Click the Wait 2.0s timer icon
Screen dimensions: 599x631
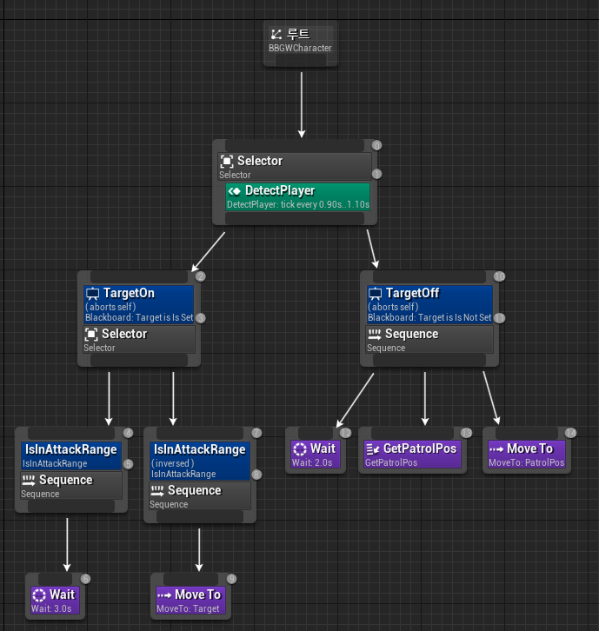(x=299, y=449)
